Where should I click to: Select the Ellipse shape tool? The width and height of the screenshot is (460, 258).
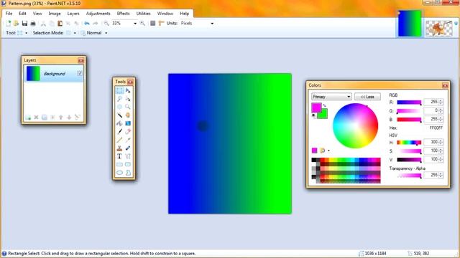(x=119, y=173)
